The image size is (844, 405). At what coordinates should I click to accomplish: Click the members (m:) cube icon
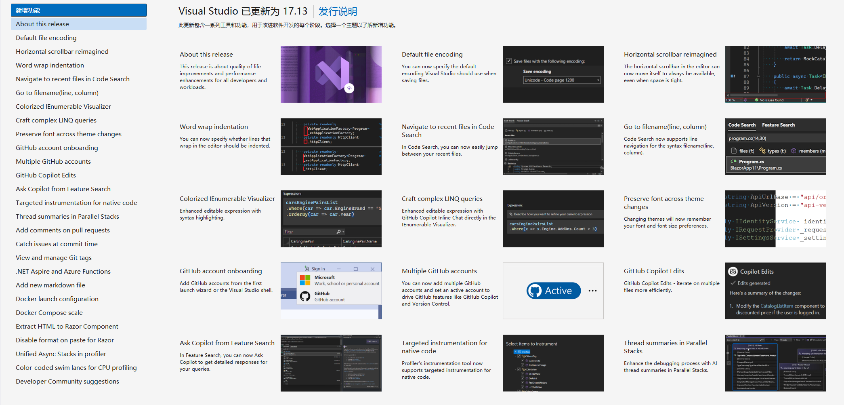click(x=794, y=151)
